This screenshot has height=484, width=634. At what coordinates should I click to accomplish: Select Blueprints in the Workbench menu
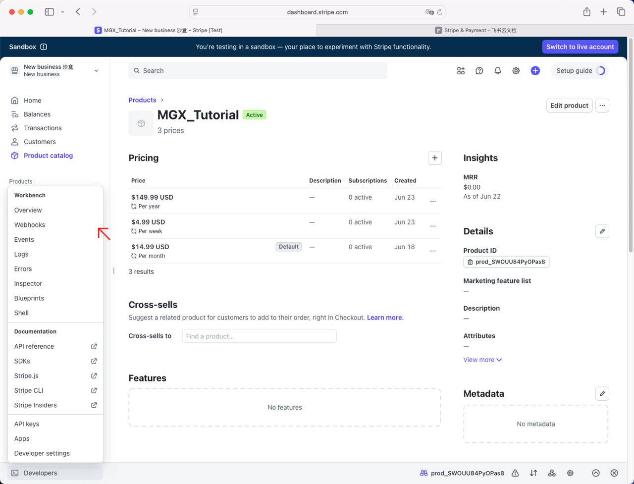[55, 298]
